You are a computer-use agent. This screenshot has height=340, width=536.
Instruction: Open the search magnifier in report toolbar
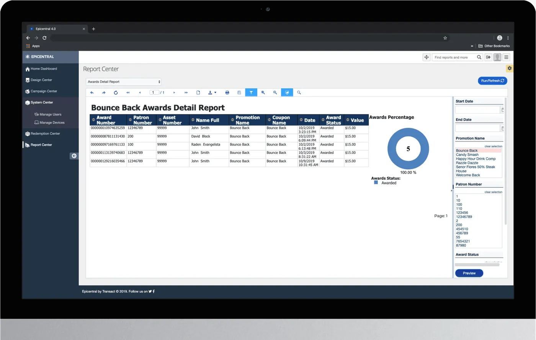coord(299,93)
